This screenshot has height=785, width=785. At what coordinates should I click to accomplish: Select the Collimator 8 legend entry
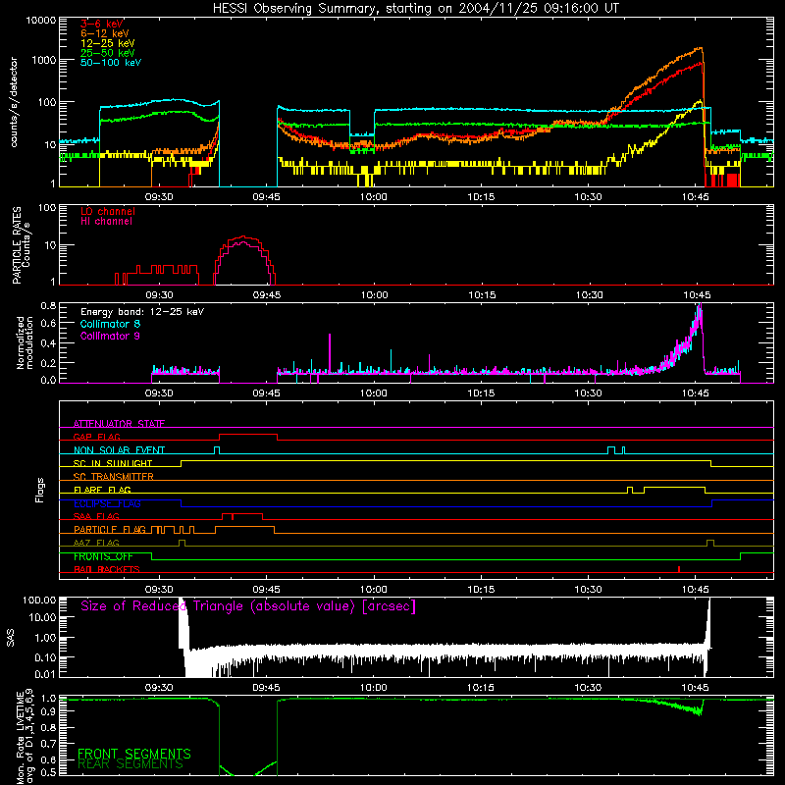[x=110, y=324]
